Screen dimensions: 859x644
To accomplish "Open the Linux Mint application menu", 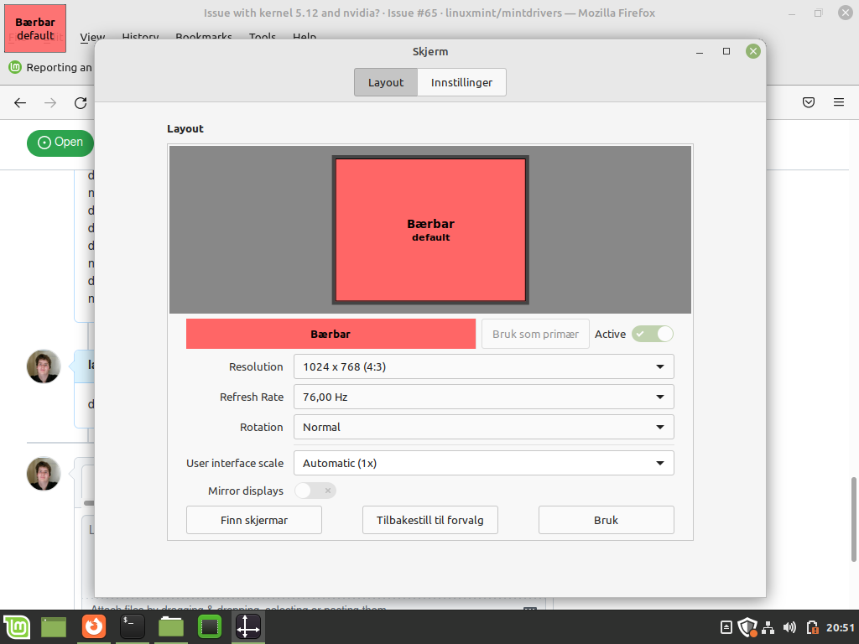I will [x=18, y=626].
